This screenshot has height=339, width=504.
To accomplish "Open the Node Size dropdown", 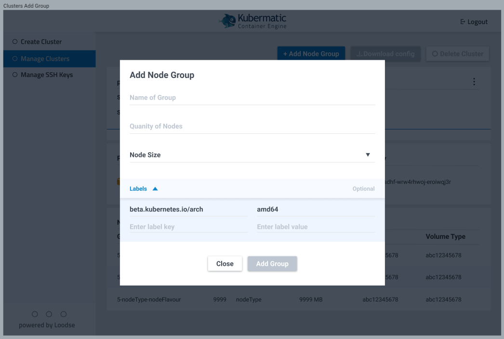I will (252, 155).
